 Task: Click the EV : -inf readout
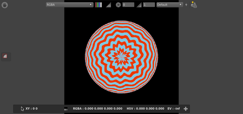click(x=174, y=109)
